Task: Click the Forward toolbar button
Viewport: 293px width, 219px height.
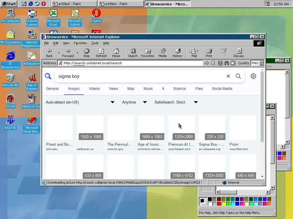Action: (x=68, y=53)
